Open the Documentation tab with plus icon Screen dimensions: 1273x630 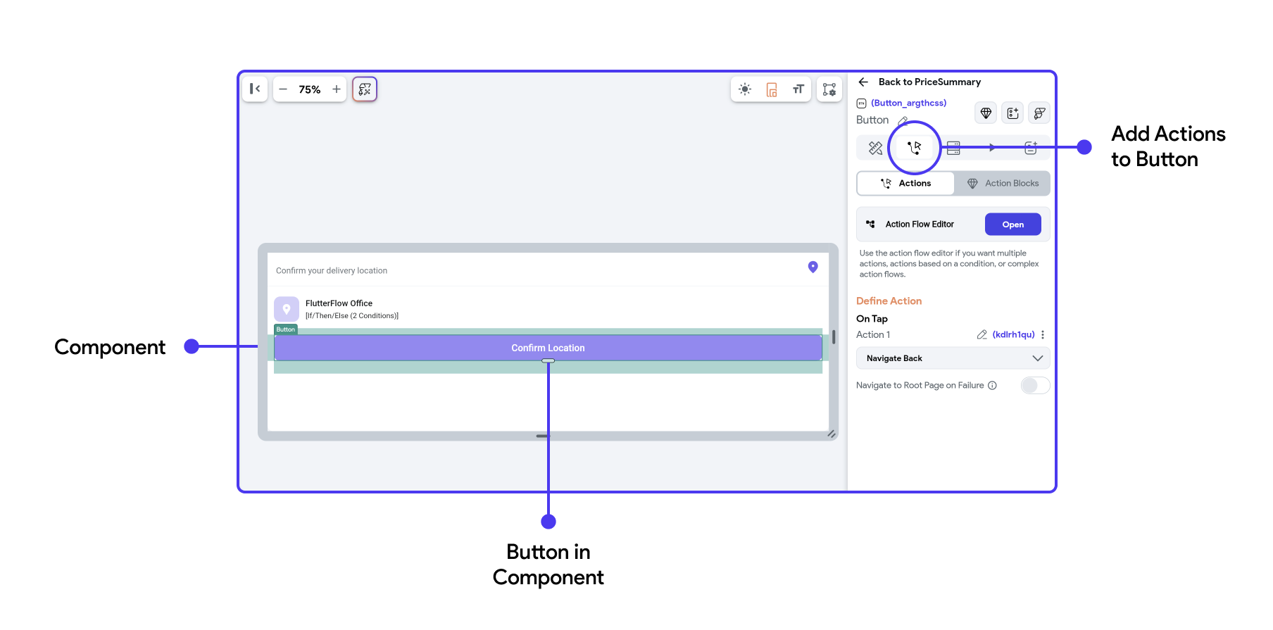click(x=1031, y=148)
